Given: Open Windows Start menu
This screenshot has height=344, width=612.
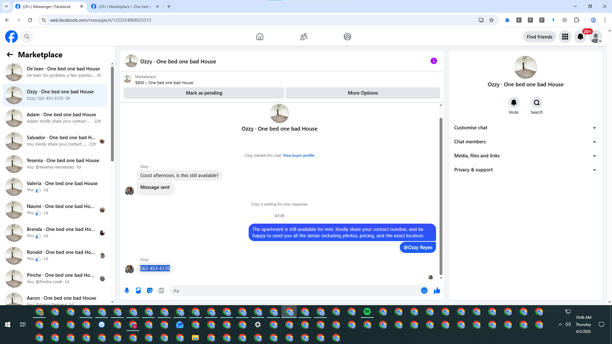Looking at the screenshot, I should 8,325.
